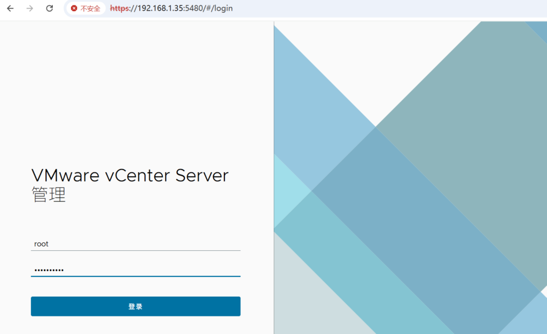Image resolution: width=547 pixels, height=334 pixels.
Task: Click the 登录 login button
Action: [x=136, y=306]
